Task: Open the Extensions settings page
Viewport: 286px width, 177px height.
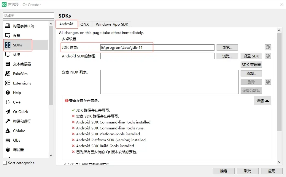Action: [x=22, y=83]
